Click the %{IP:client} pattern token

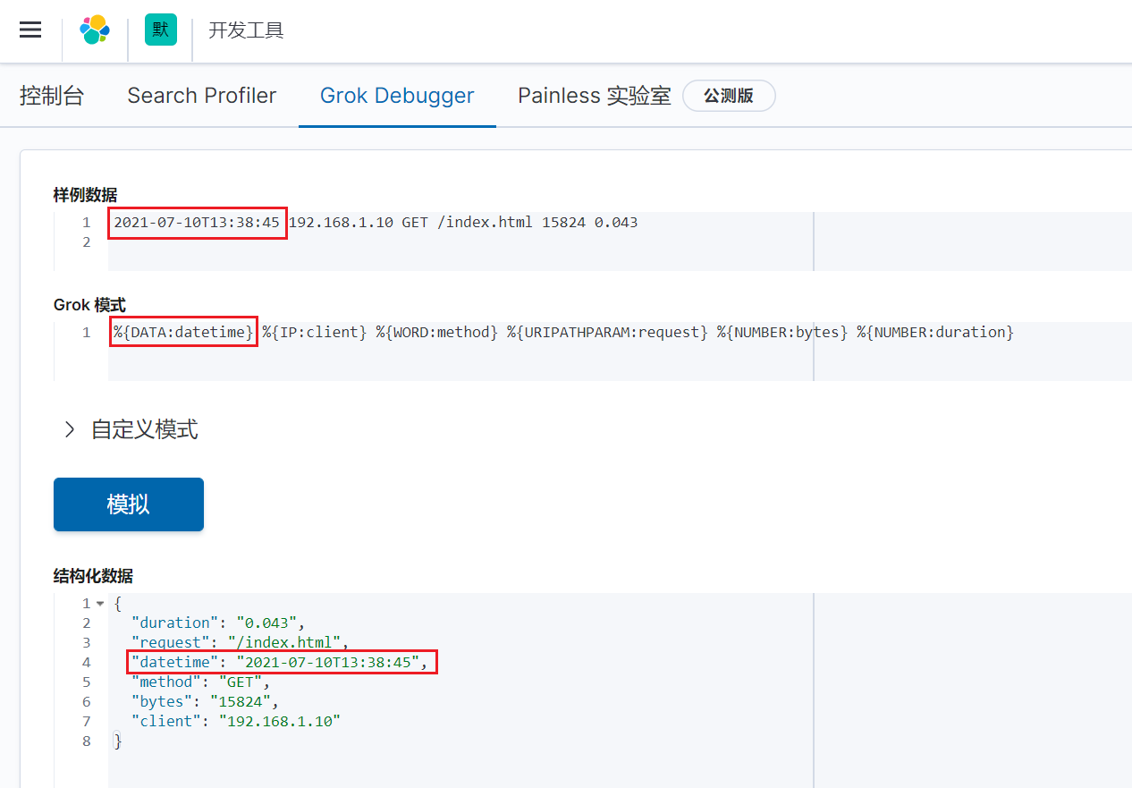315,332
